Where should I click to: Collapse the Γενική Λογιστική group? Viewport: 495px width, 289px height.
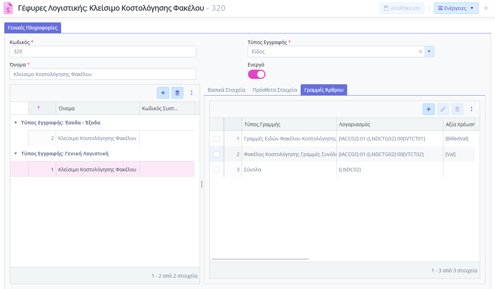pyautogui.click(x=16, y=154)
